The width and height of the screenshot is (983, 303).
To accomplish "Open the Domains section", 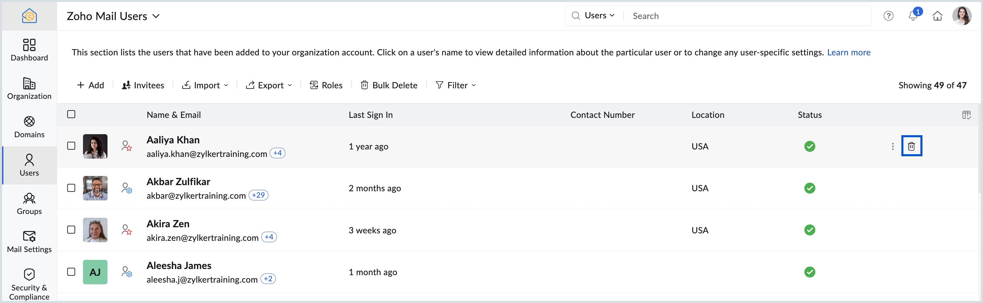I will (29, 127).
